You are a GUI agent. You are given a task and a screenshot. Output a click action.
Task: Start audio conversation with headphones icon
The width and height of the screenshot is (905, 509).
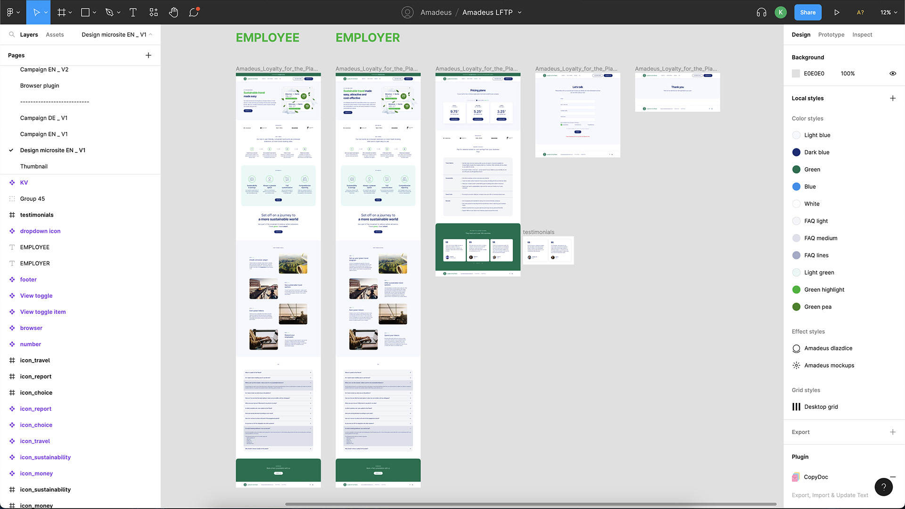pyautogui.click(x=761, y=12)
